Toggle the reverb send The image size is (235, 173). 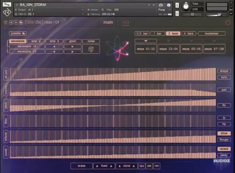coord(224,149)
